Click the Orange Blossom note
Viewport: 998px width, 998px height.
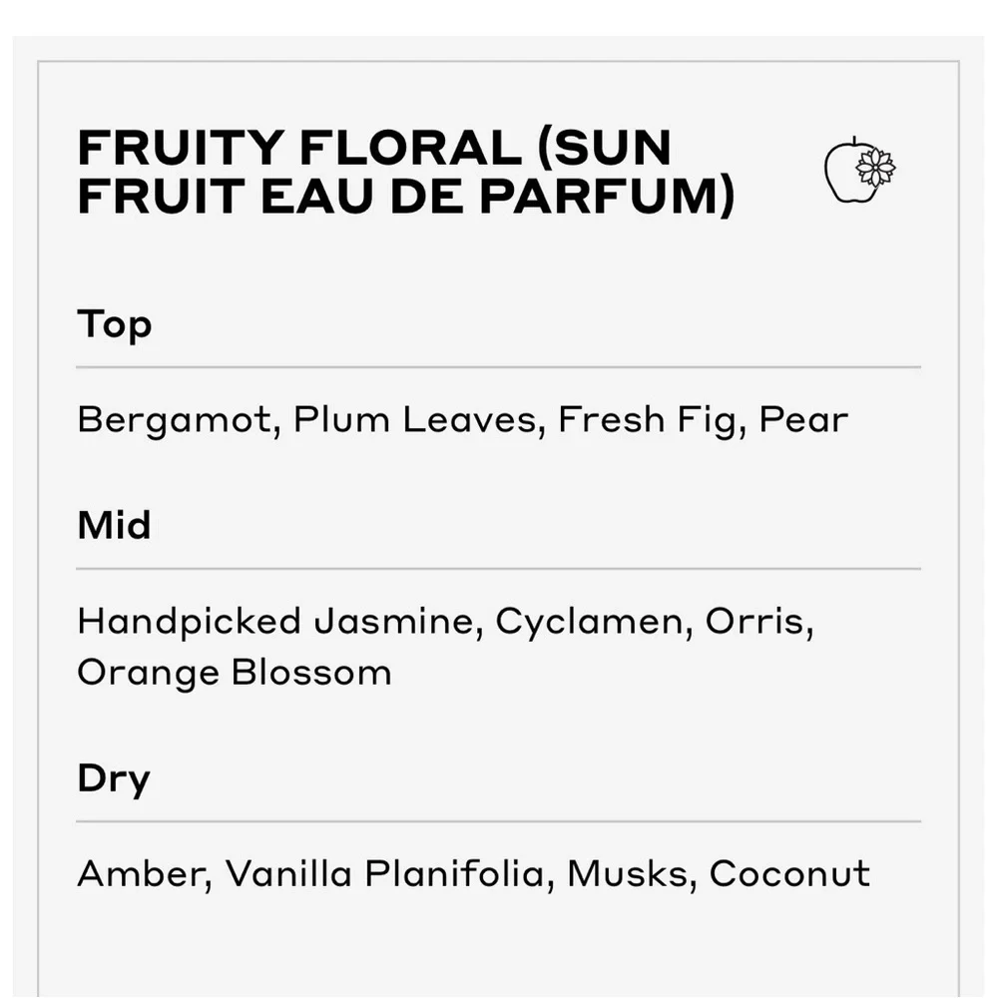click(235, 674)
